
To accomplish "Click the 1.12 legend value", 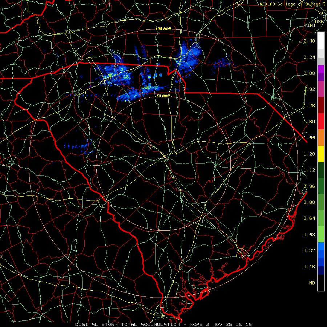I will tap(309, 170).
